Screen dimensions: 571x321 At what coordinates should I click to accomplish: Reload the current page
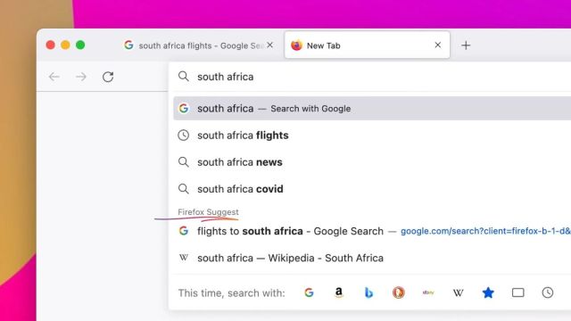click(108, 77)
